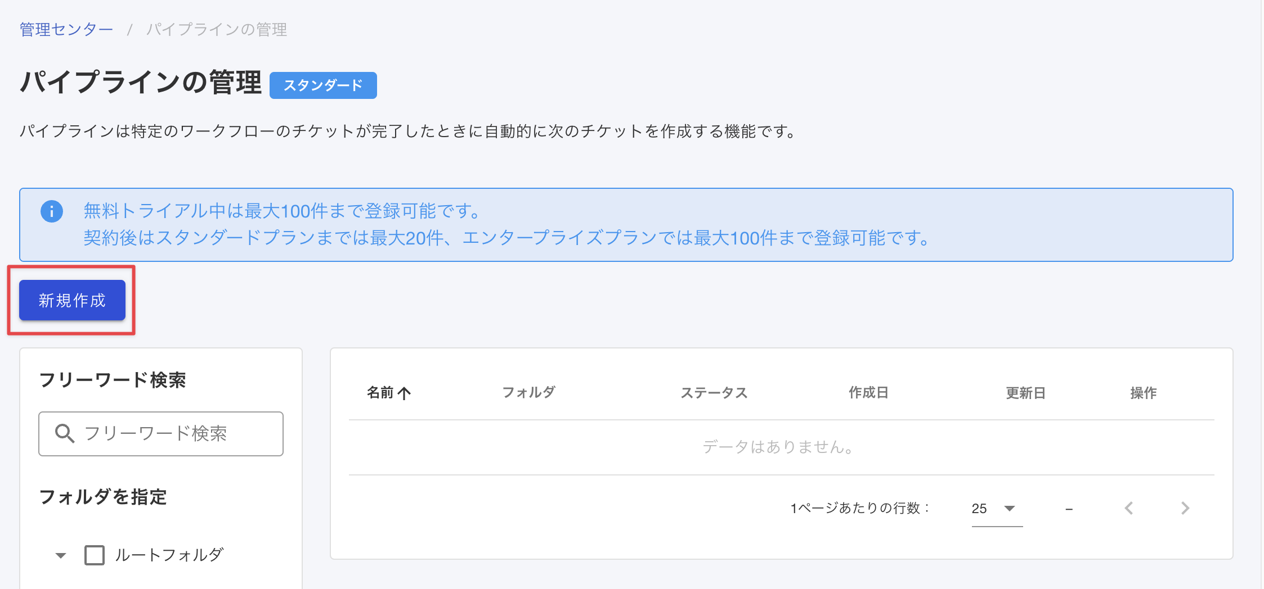Go to the previous page chevron
Viewport: 1264px width, 589px height.
[1129, 509]
